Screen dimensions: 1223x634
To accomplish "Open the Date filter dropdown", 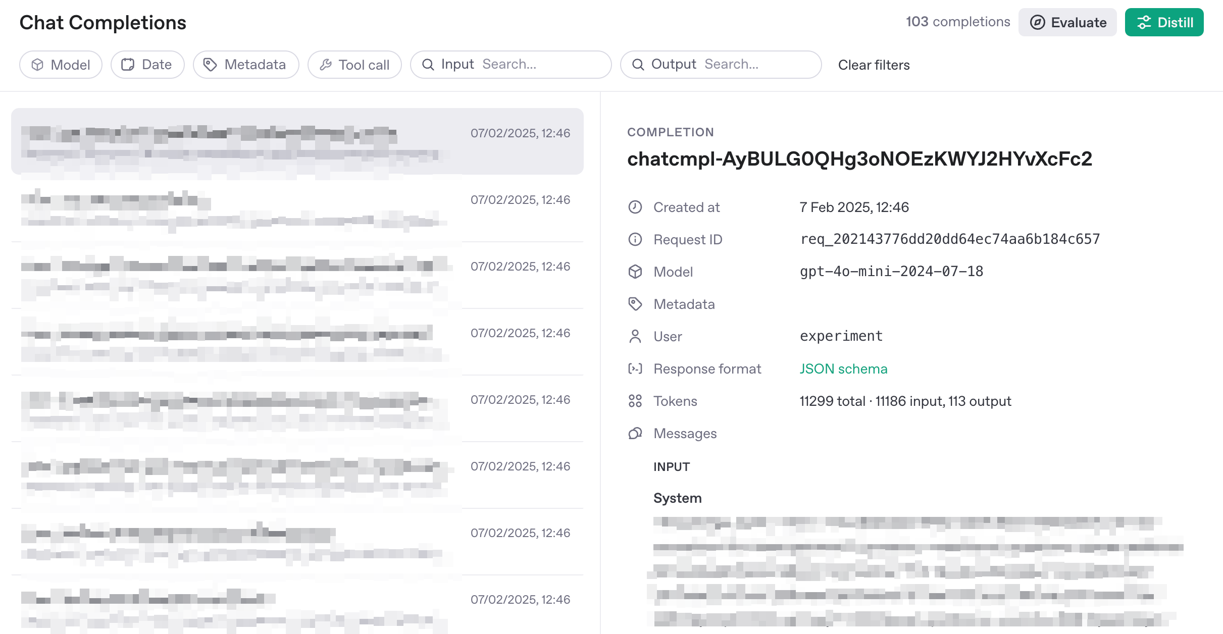I will click(147, 65).
